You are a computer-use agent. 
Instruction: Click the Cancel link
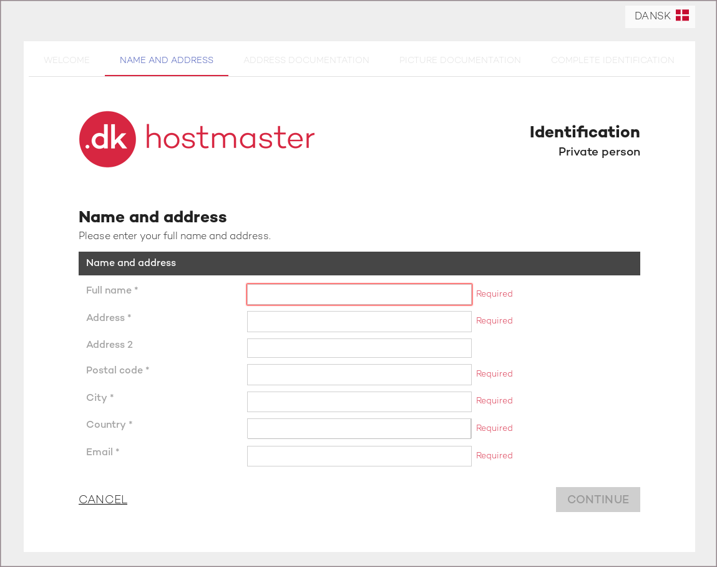(103, 500)
